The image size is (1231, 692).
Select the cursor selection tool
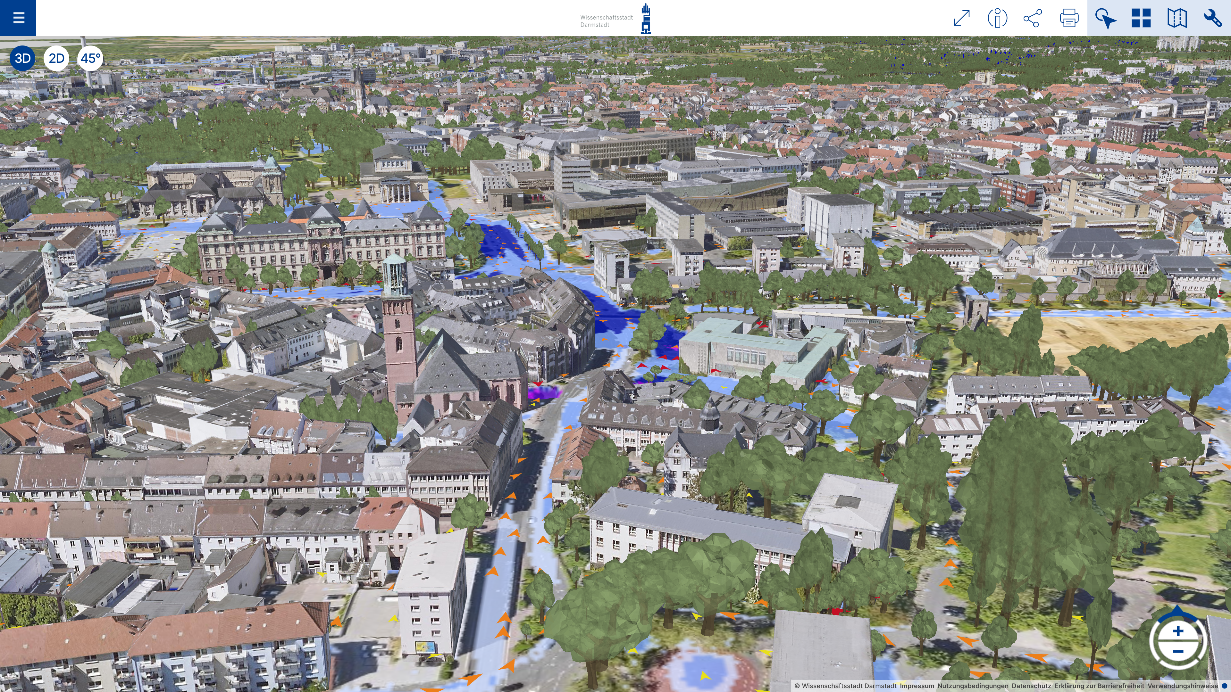pyautogui.click(x=1105, y=18)
